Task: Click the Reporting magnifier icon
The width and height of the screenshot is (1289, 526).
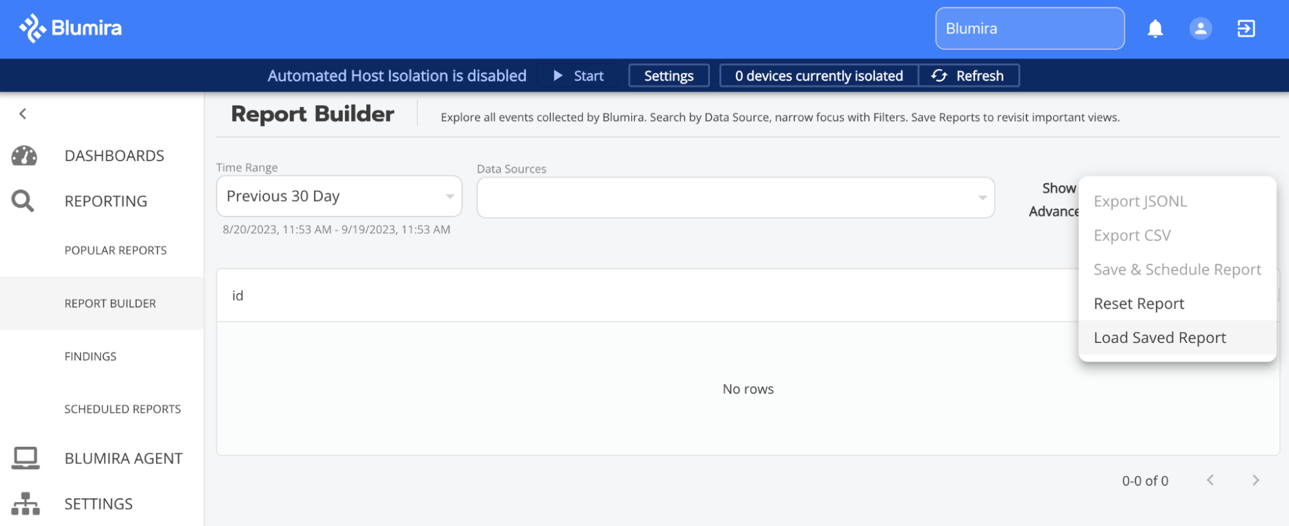Action: pos(23,201)
